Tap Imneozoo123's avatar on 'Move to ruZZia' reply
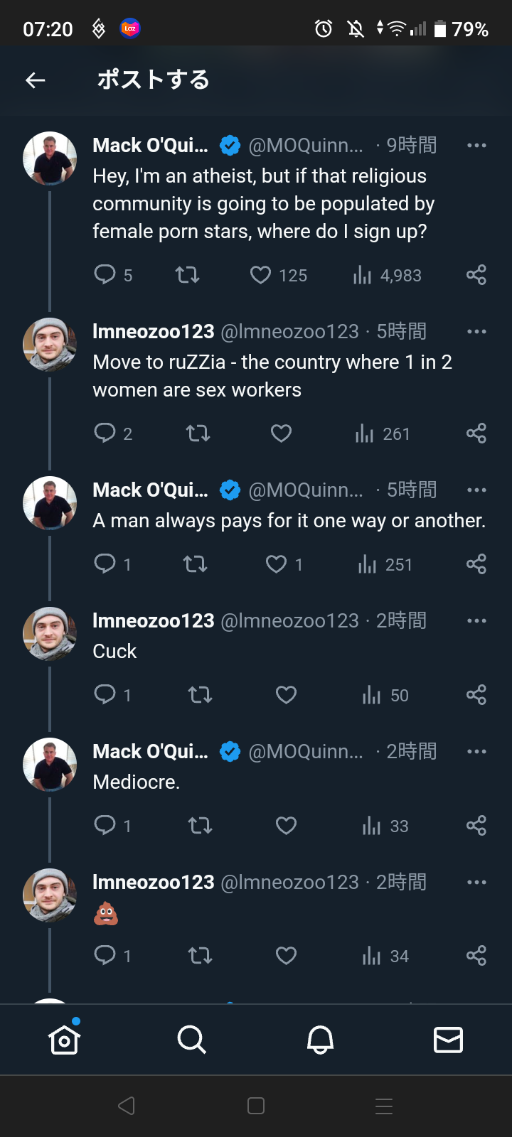The image size is (512, 1137). coord(50,345)
